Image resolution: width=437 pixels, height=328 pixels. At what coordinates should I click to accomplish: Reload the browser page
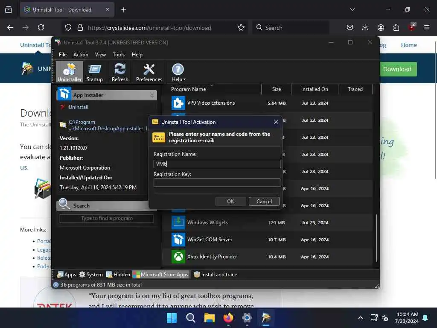[41, 27]
